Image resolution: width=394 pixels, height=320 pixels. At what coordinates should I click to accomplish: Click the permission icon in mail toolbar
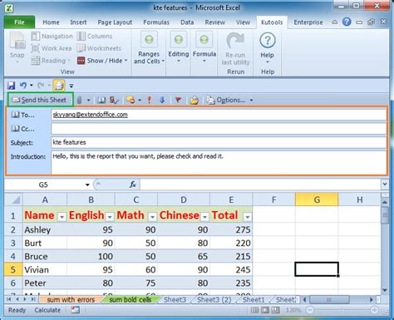131,100
